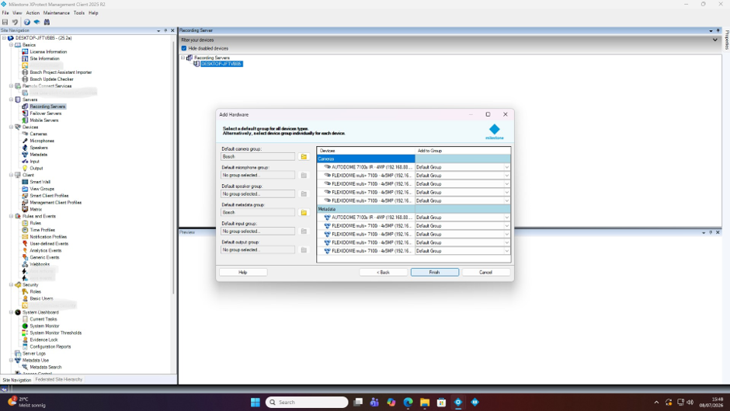Browse folder for Default output group
This screenshot has width=730, height=411.
point(304,249)
